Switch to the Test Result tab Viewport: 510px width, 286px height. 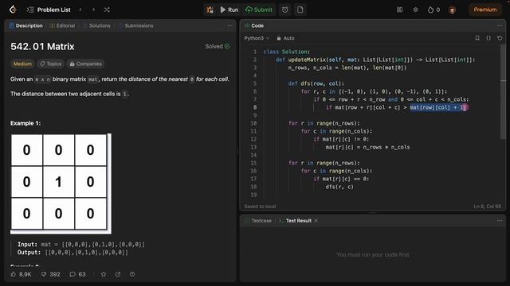click(296, 221)
